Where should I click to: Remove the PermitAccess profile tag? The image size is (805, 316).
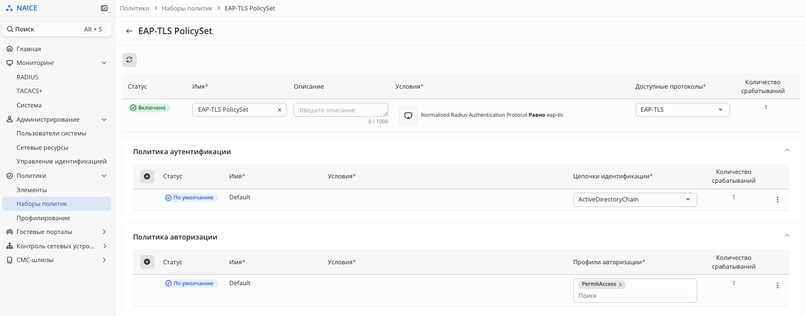click(x=621, y=285)
